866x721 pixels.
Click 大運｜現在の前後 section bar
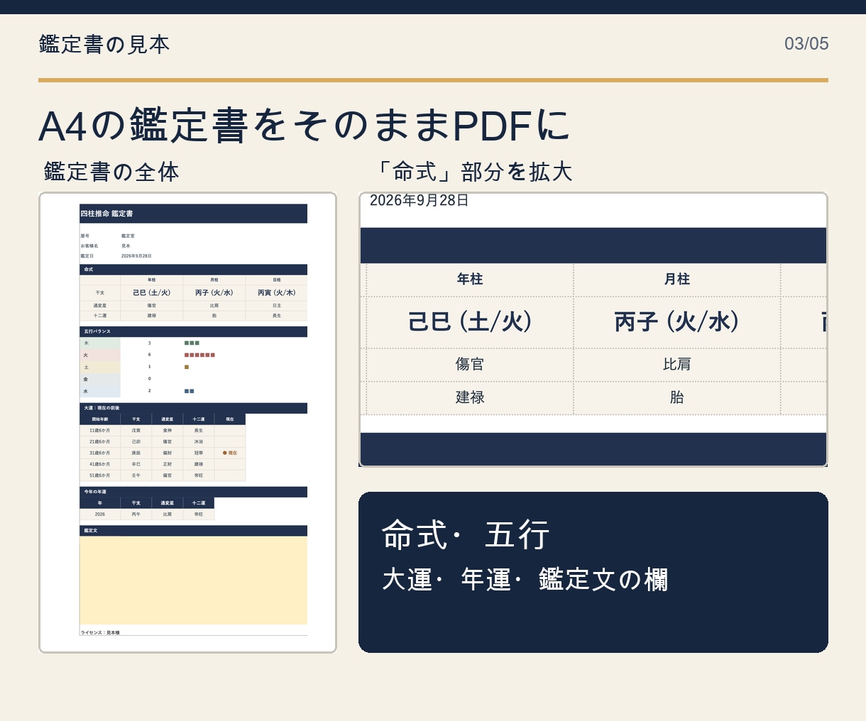193,408
